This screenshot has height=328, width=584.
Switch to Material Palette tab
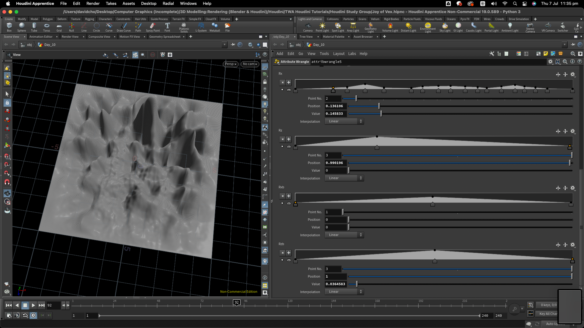[333, 37]
